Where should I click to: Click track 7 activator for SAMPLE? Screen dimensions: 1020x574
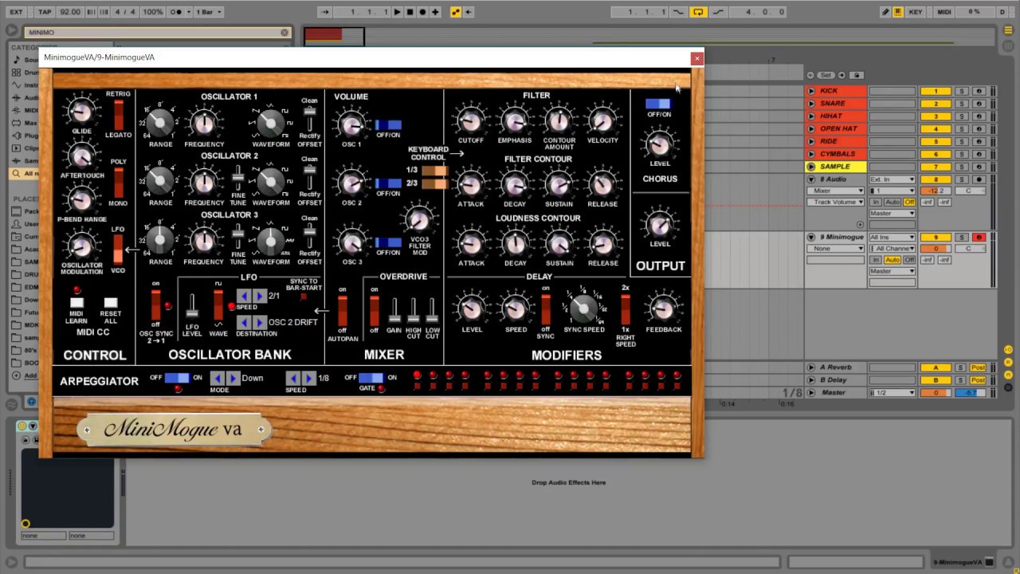point(936,167)
